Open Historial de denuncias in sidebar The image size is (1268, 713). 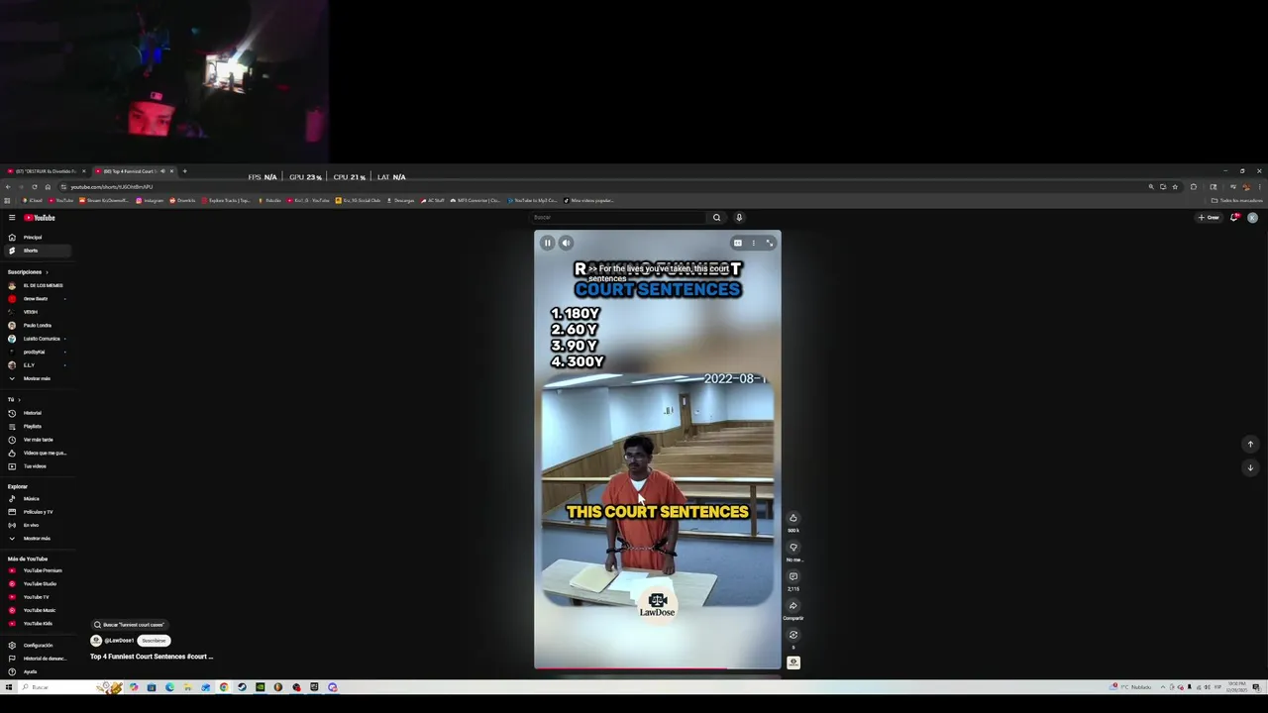point(37,659)
